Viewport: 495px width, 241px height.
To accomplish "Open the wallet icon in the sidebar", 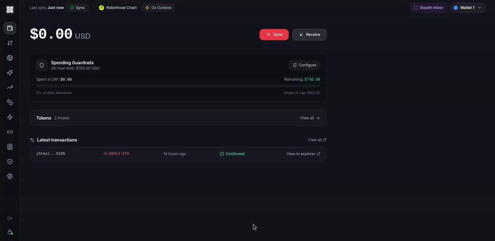I will click(x=10, y=28).
